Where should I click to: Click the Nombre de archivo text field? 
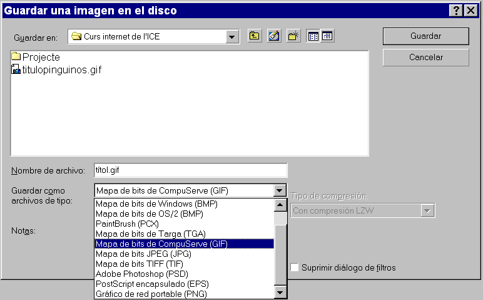coord(190,170)
